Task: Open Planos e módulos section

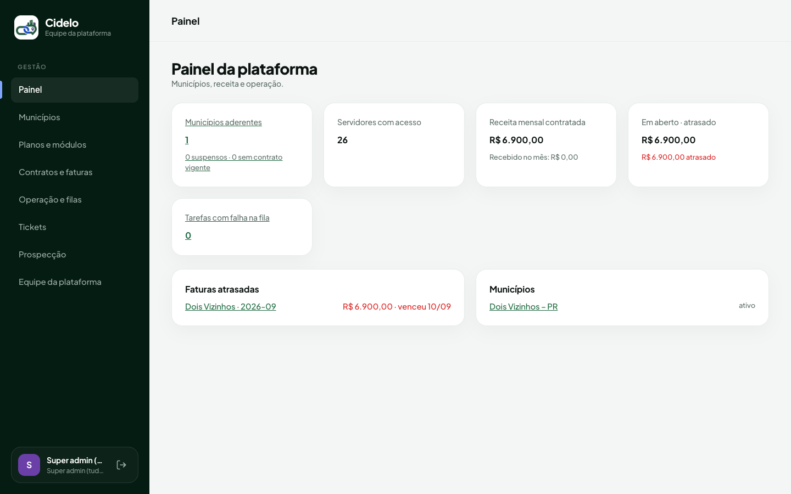Action: tap(75, 145)
